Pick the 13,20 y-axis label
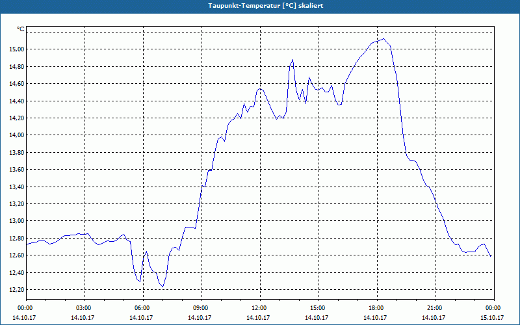The image size is (520, 325). 17,204
